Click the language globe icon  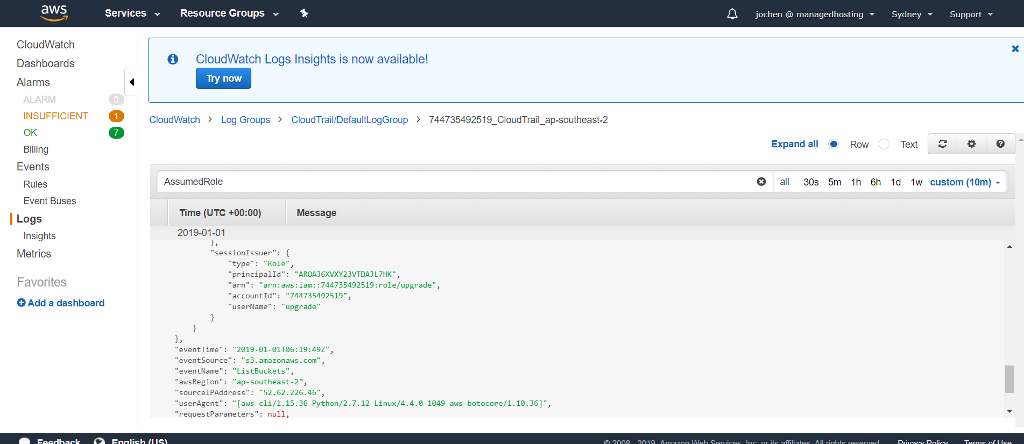(x=100, y=441)
